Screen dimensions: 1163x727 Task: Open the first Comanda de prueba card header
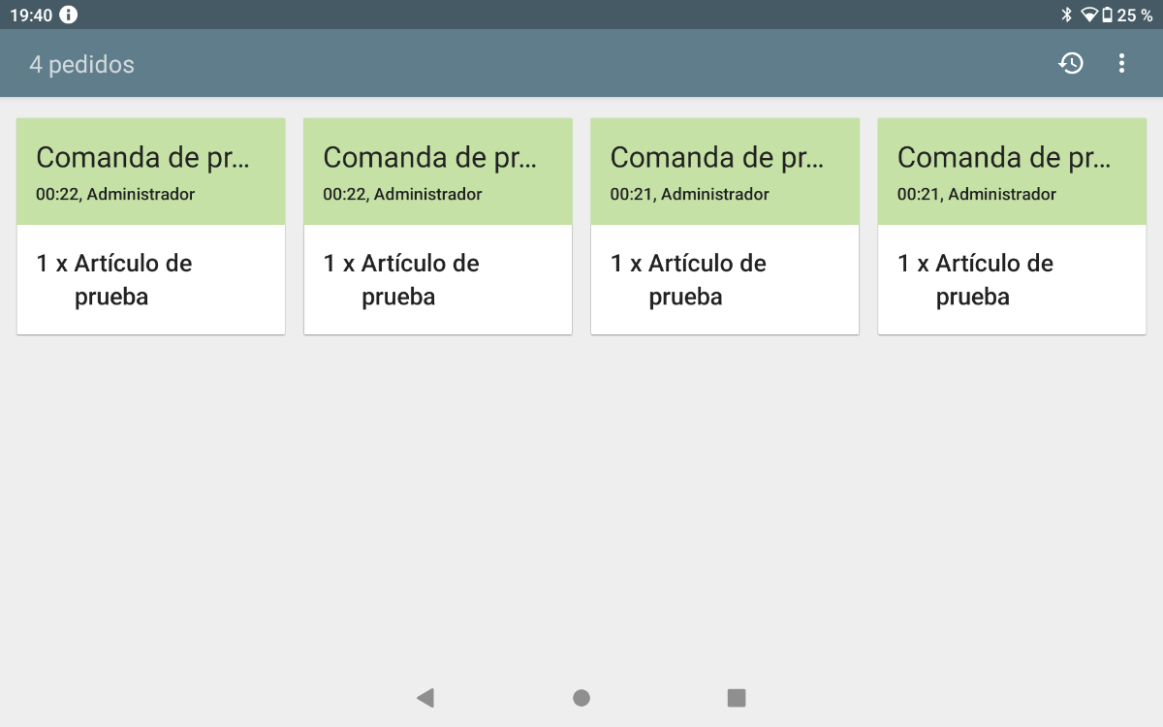click(151, 172)
